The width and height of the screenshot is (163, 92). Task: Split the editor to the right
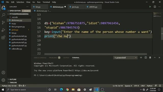coord(155,7)
